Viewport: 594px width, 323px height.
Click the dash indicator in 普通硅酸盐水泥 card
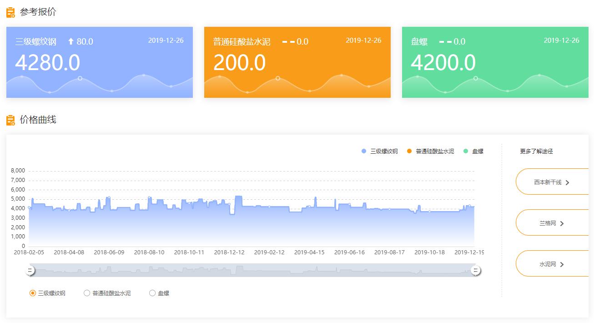[x=288, y=42]
